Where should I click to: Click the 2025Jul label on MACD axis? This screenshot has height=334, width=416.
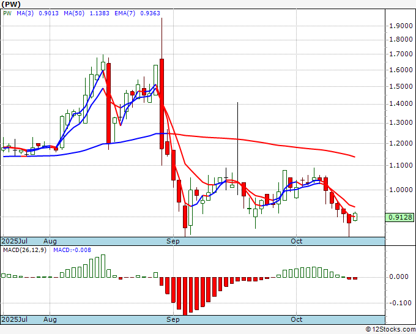[x=15, y=319]
